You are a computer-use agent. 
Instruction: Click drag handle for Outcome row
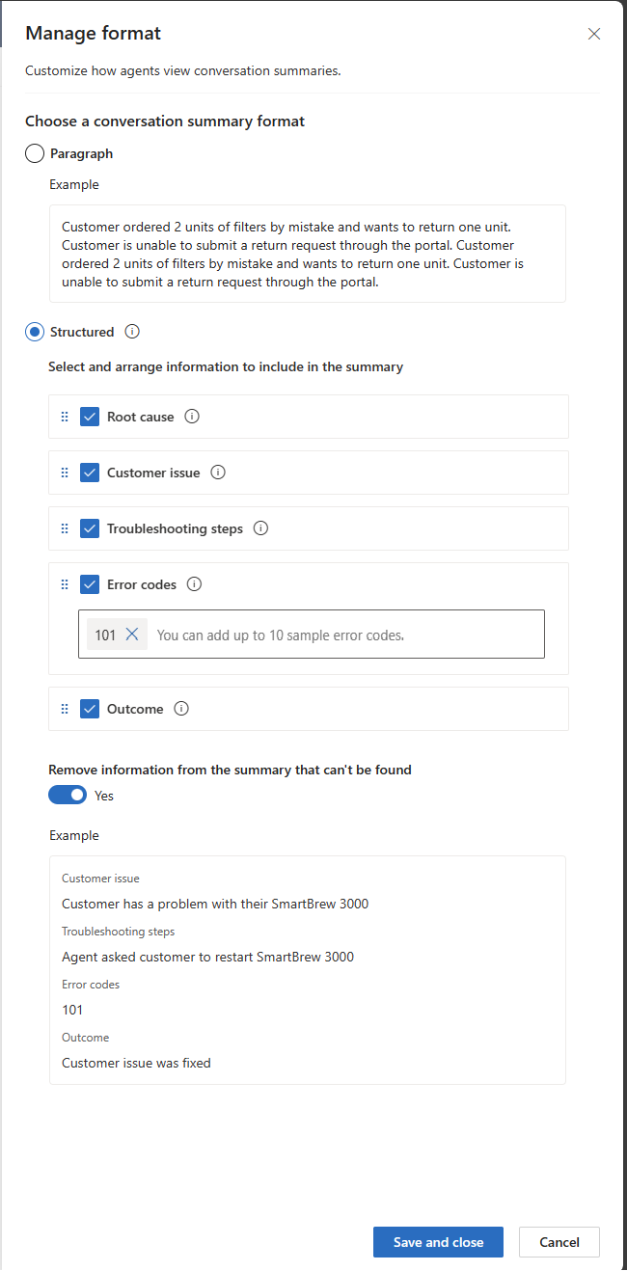point(65,709)
